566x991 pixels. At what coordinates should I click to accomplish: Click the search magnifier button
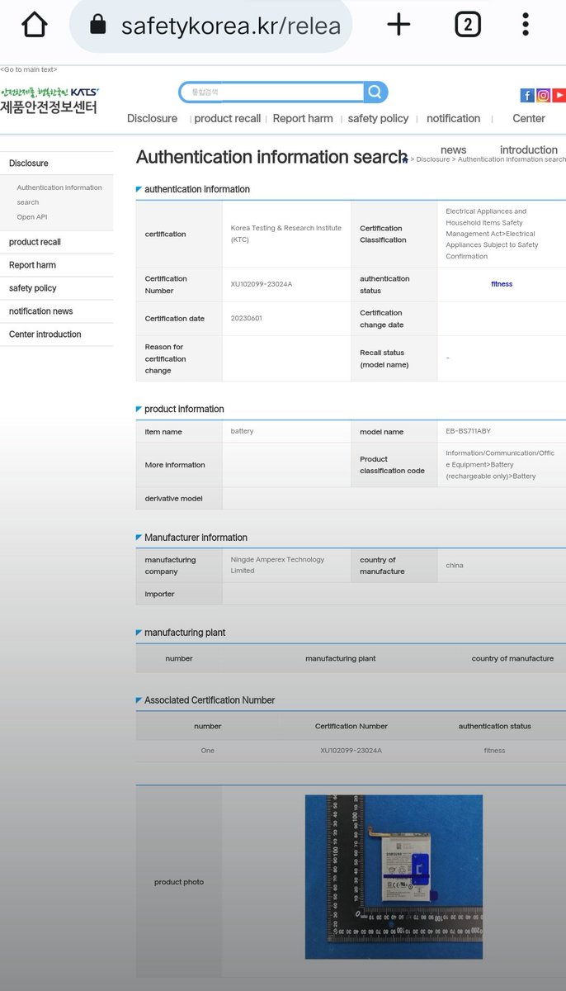tap(375, 92)
